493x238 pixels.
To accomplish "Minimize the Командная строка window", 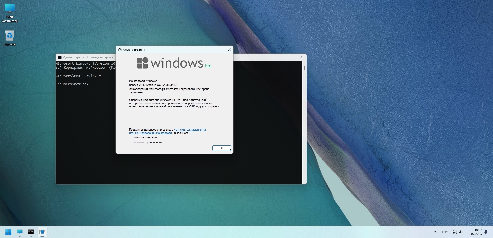I will click(277, 57).
